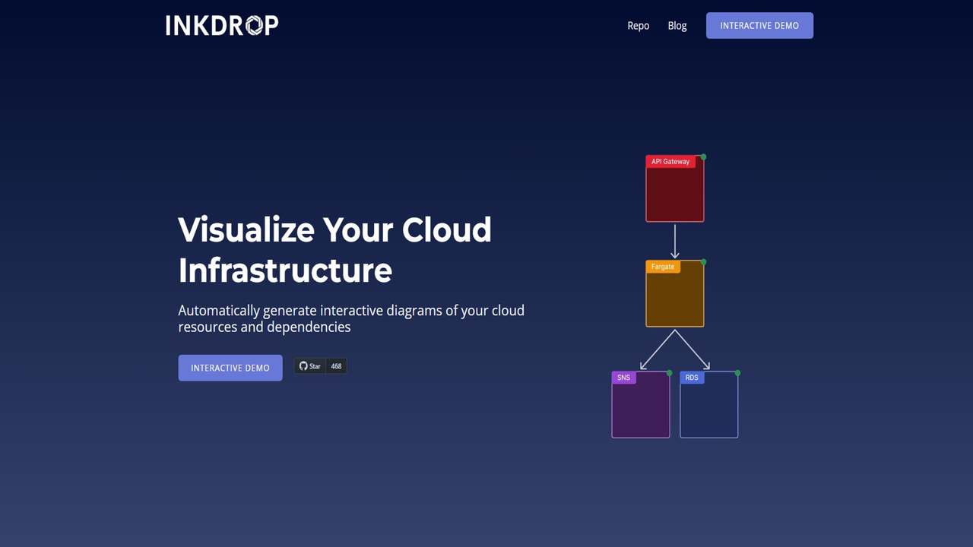
Task: Select the RDS diagram node
Action: coord(709,404)
